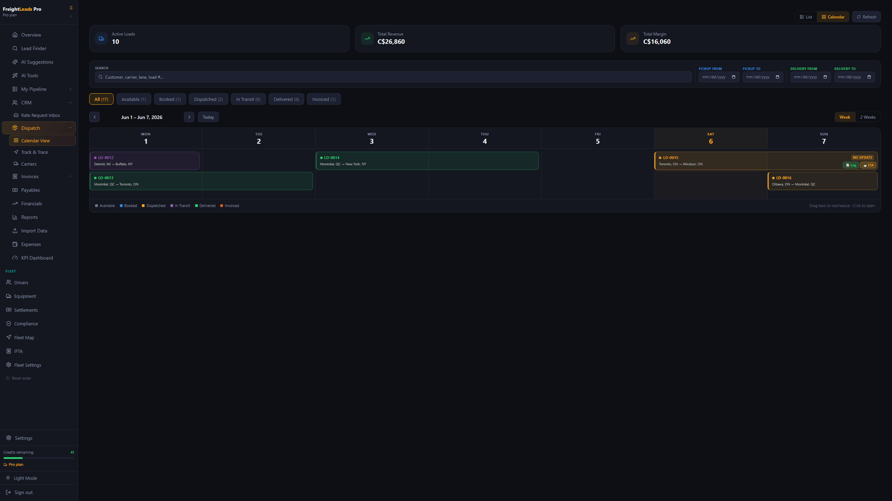Open Lead Finder search icon
The height and width of the screenshot is (501, 892).
tap(15, 48)
